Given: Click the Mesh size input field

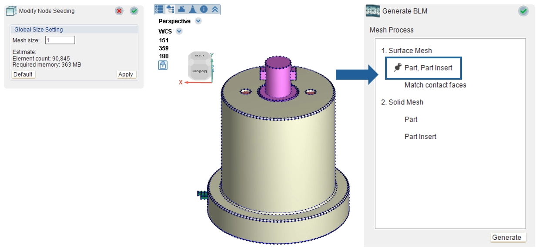Looking at the screenshot, I should click(60, 40).
